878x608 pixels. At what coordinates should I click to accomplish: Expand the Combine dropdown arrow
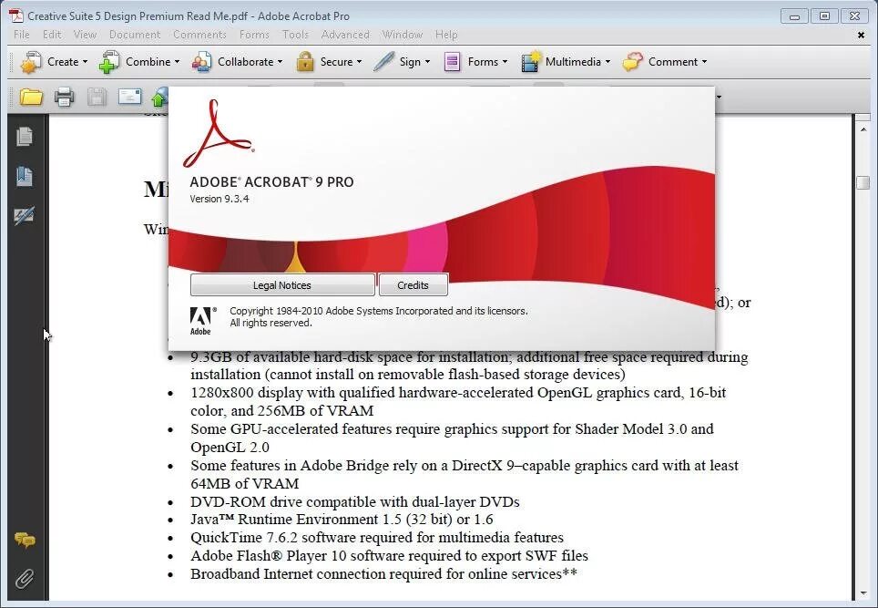click(x=177, y=62)
